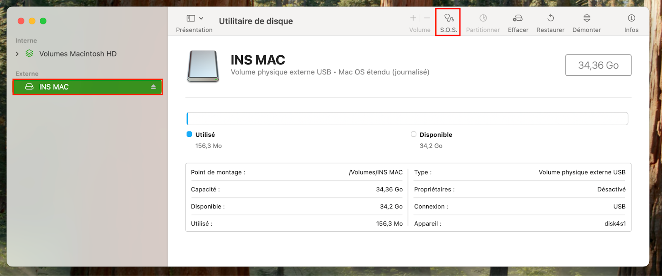Click the 34,2 Go available legend value
This screenshot has height=276, width=662.
(431, 146)
